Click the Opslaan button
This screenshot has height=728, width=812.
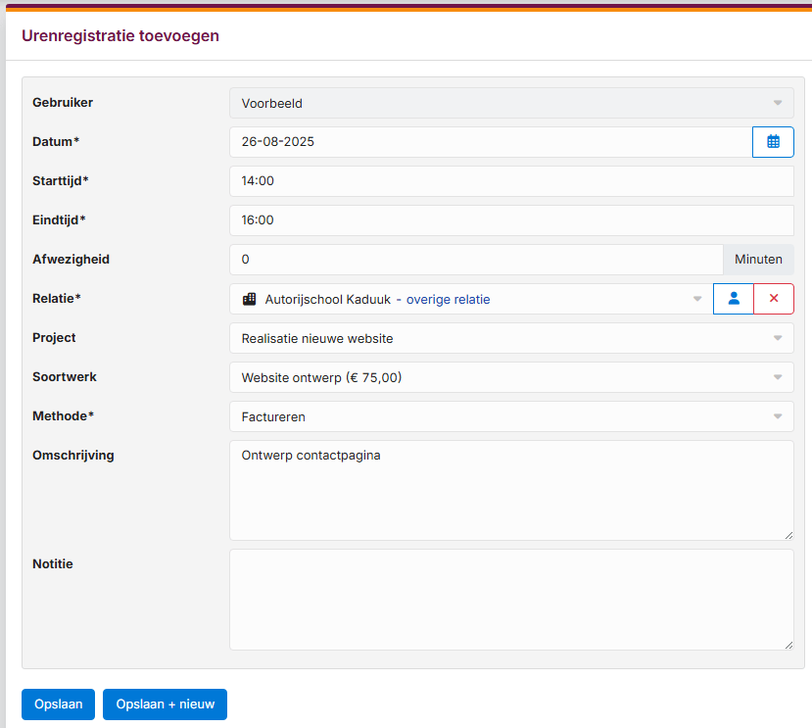(58, 704)
